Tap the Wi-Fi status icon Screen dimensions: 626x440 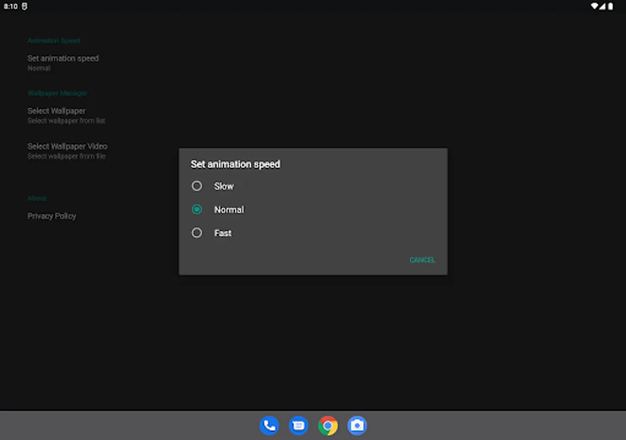tap(595, 6)
